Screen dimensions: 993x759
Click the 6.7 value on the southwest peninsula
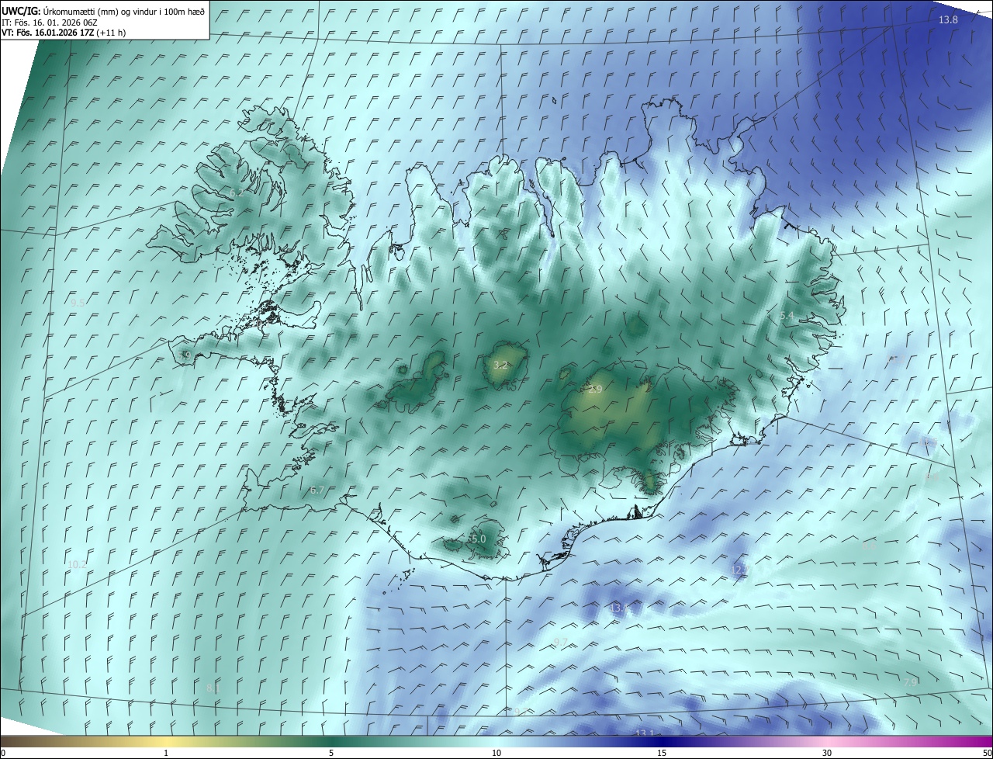tap(317, 490)
